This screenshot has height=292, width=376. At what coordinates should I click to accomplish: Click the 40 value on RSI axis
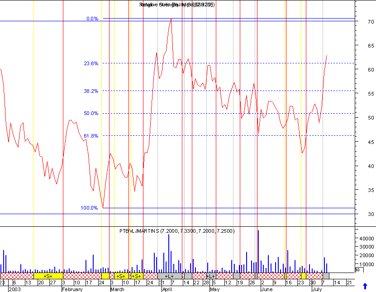(x=371, y=166)
